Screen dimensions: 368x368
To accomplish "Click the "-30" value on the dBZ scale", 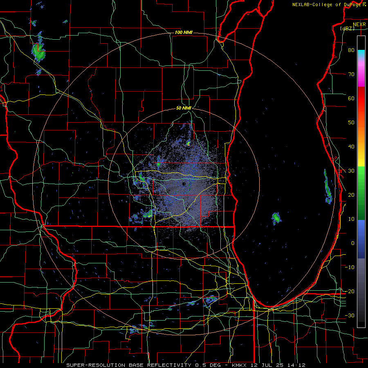I will pos(350,315).
